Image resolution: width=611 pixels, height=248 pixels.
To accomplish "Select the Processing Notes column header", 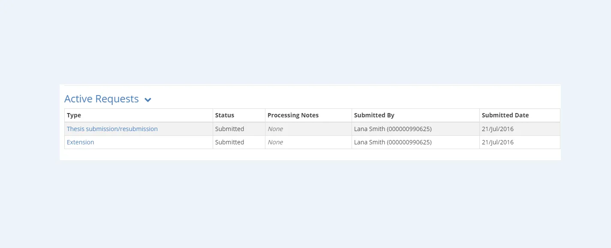I will (293, 115).
